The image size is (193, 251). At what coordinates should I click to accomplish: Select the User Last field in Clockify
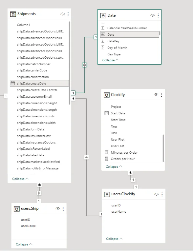tap(118, 146)
